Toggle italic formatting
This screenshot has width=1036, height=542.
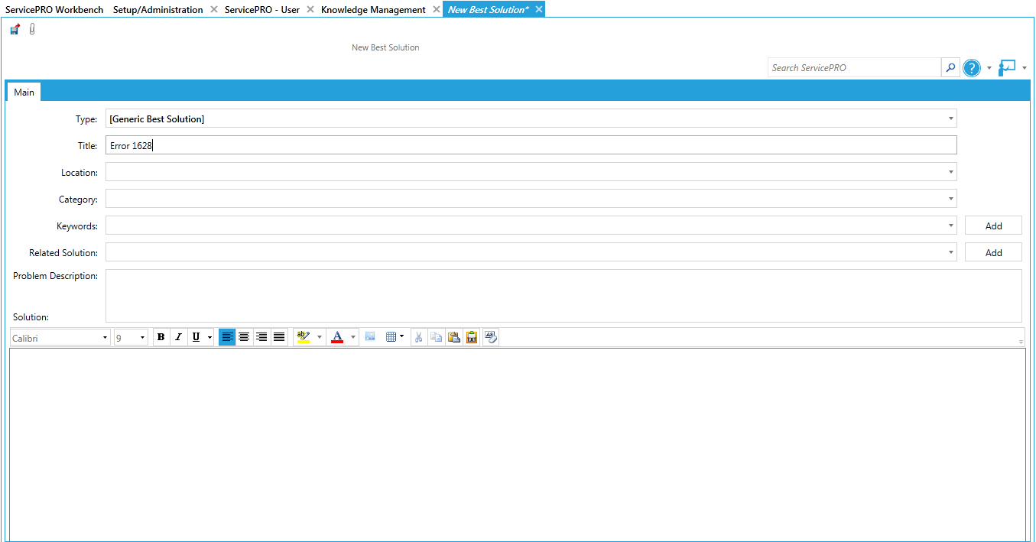point(178,337)
